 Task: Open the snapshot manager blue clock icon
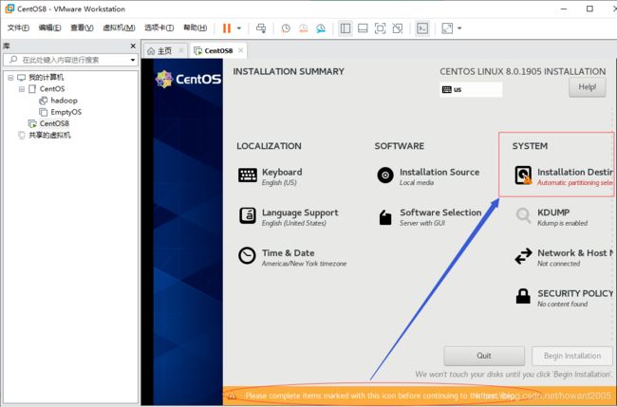(x=321, y=28)
